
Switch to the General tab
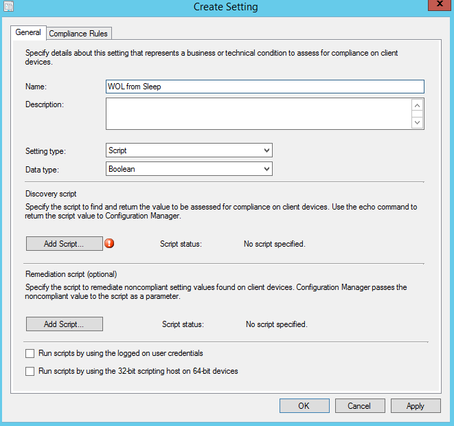28,32
